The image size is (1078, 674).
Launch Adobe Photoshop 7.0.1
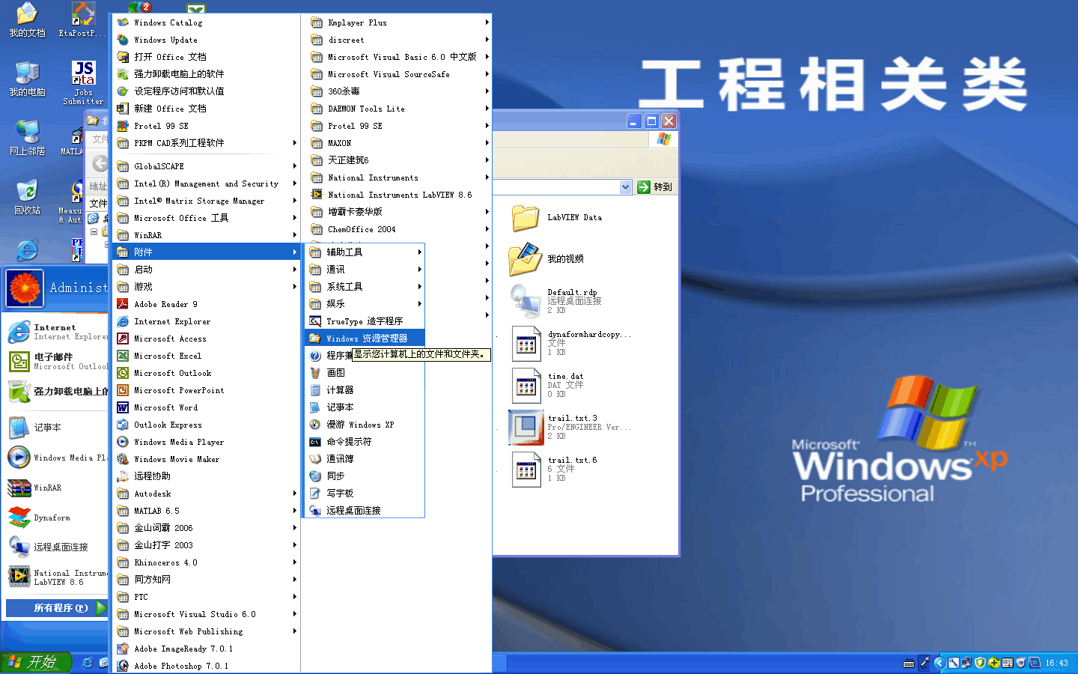pyautogui.click(x=207, y=666)
